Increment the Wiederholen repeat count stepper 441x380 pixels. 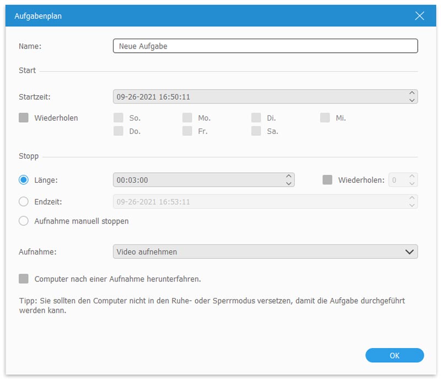pyautogui.click(x=411, y=180)
